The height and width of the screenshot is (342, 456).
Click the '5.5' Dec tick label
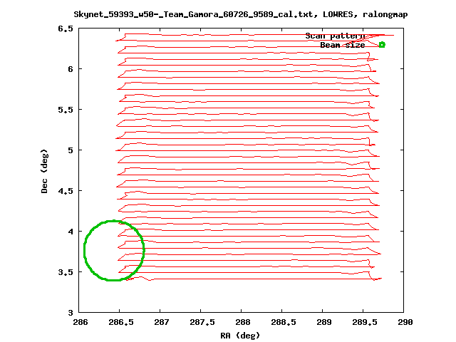point(66,110)
